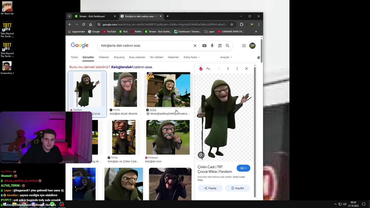Switch to the Tümü results tab
This screenshot has width=370, height=208.
[74, 57]
